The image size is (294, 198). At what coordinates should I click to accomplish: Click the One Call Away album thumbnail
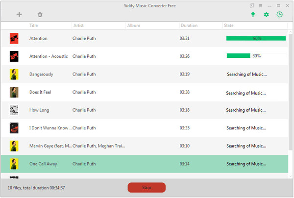coord(14,164)
